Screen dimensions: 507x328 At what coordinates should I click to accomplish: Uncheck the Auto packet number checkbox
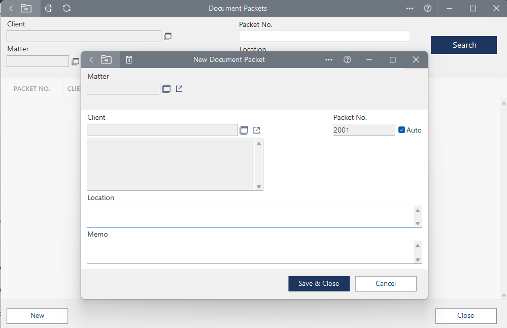[x=402, y=130]
